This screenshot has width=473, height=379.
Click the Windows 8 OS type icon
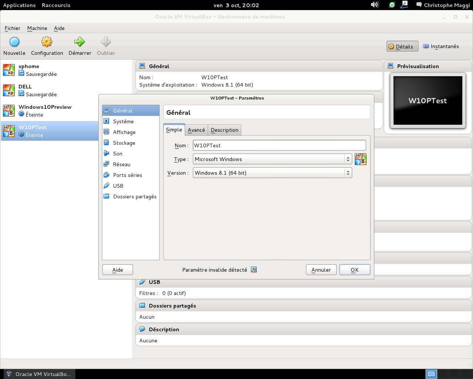(361, 159)
